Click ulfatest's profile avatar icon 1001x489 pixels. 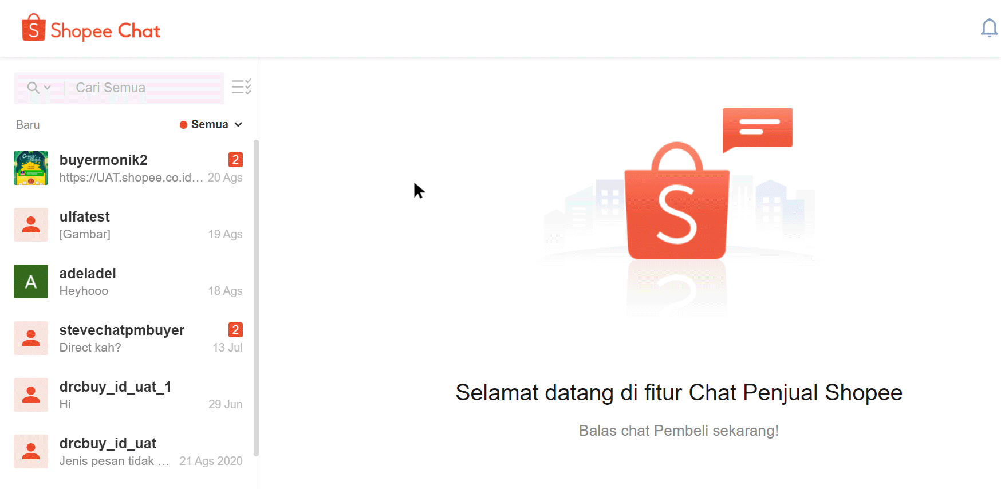pyautogui.click(x=31, y=224)
